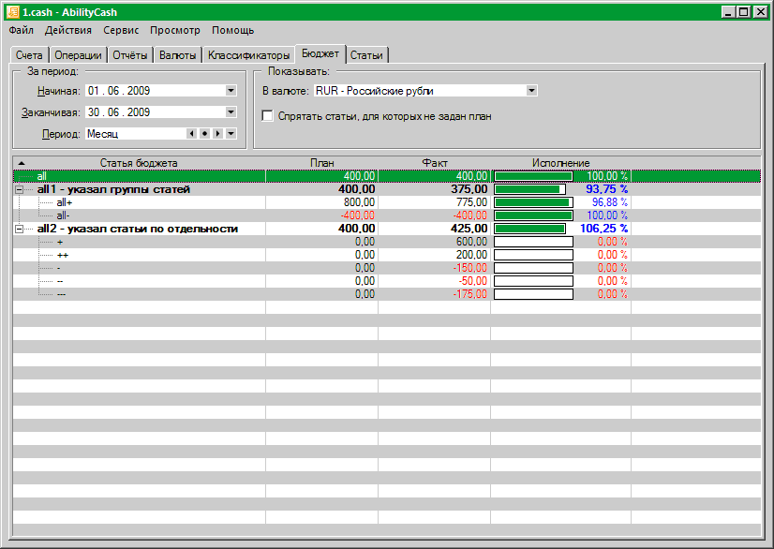Open the Сервис menu
The height and width of the screenshot is (549, 774).
click(x=121, y=30)
